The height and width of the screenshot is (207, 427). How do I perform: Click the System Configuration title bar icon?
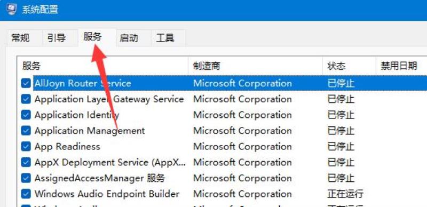coord(11,9)
